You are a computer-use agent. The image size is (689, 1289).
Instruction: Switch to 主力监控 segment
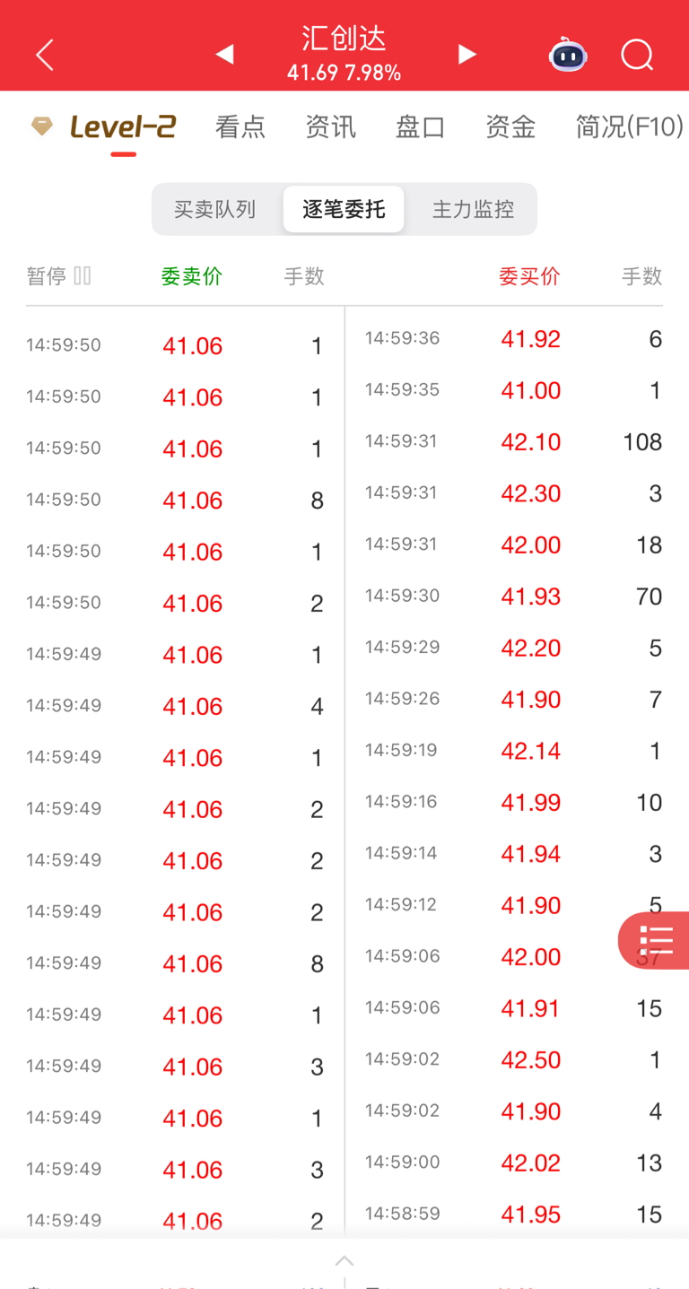point(473,210)
